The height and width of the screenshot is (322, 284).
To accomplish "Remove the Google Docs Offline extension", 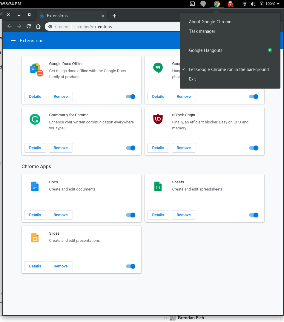I will tap(61, 97).
